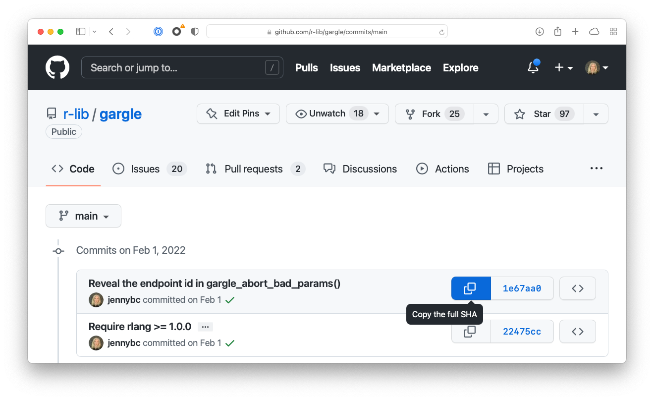654x400 pixels.
Task: Open commit 'Reveal the endpoint id in gargle_abort_bad_params()'
Action: click(x=215, y=283)
